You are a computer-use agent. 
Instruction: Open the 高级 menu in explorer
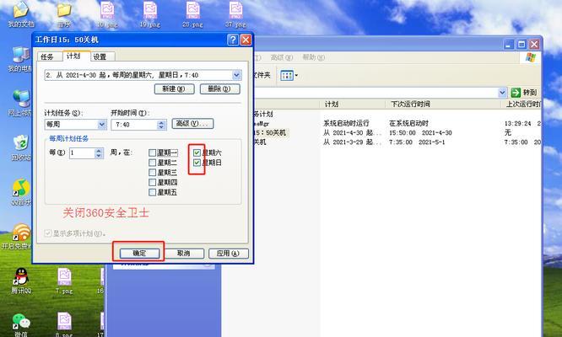(x=282, y=57)
